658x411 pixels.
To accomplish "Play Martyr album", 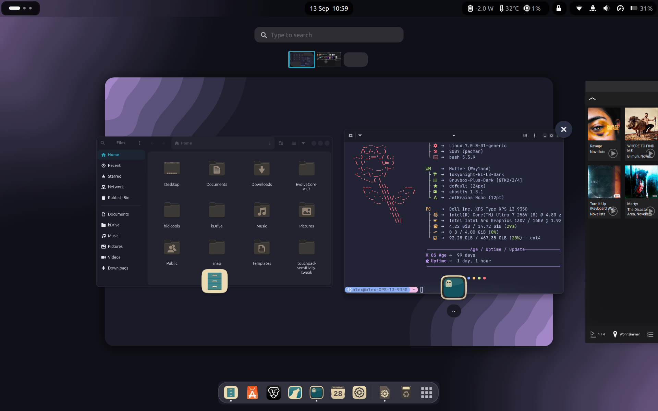I will pyautogui.click(x=650, y=211).
